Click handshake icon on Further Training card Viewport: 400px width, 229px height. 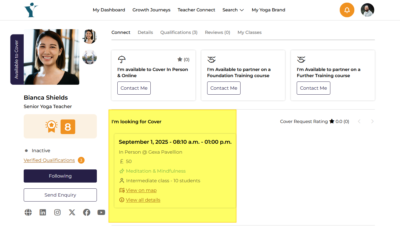pyautogui.click(x=301, y=60)
